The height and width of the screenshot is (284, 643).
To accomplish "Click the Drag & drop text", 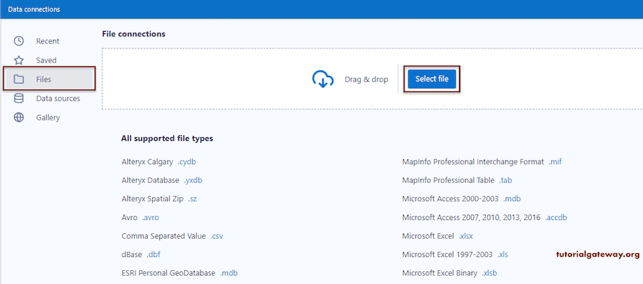I will click(366, 80).
